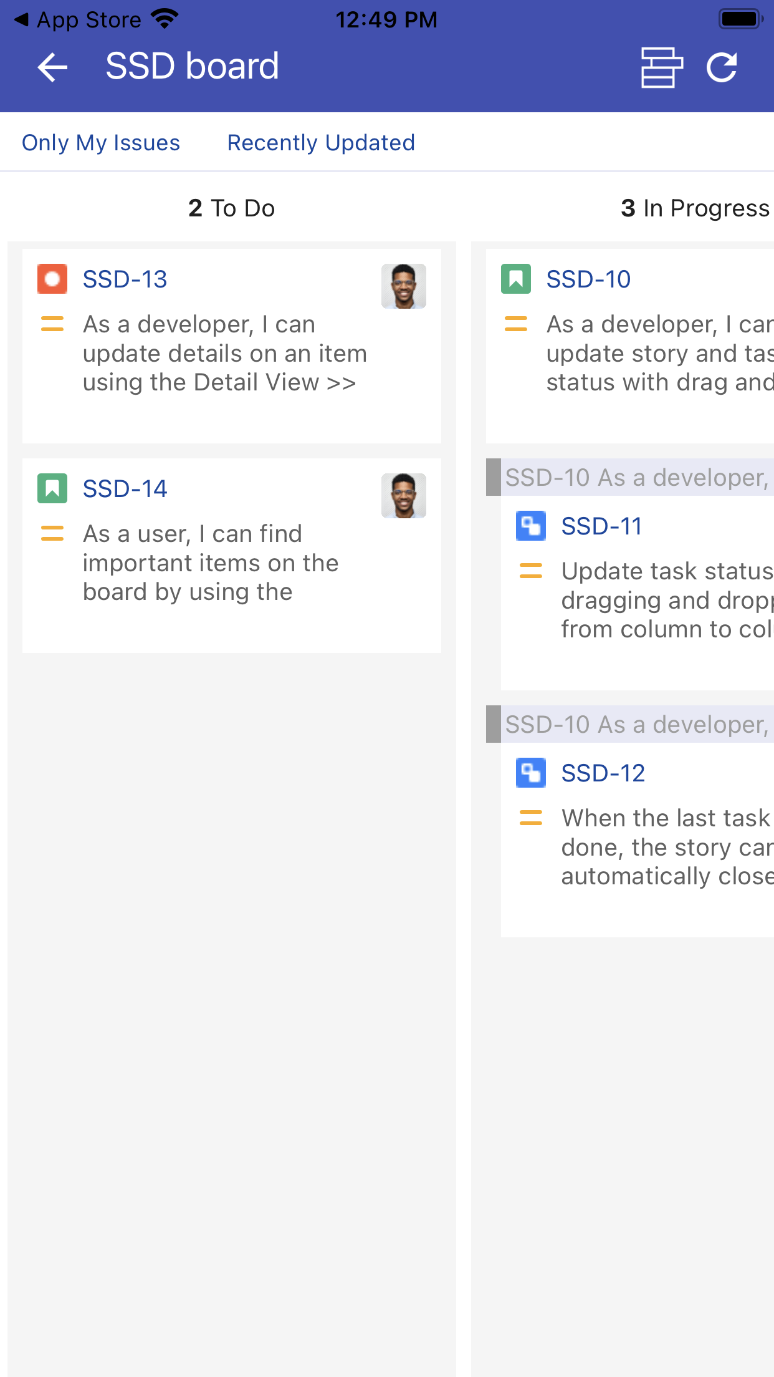
Task: Tap the red bug icon on SSD-13
Action: point(52,279)
